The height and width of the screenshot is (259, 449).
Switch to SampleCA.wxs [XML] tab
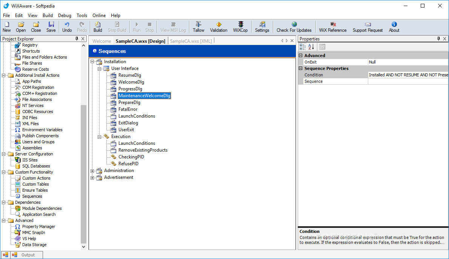191,41
